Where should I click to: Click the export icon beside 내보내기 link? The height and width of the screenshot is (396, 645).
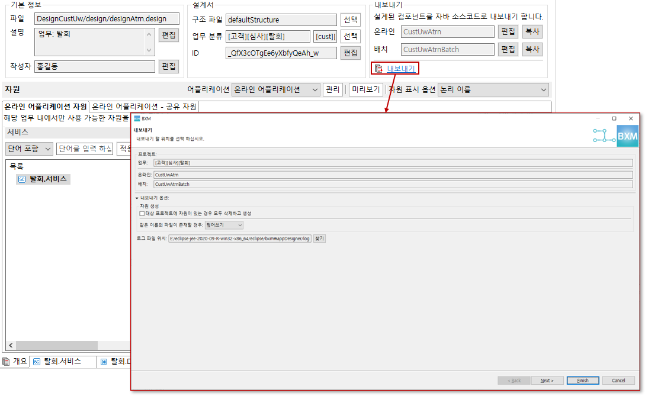coord(378,69)
